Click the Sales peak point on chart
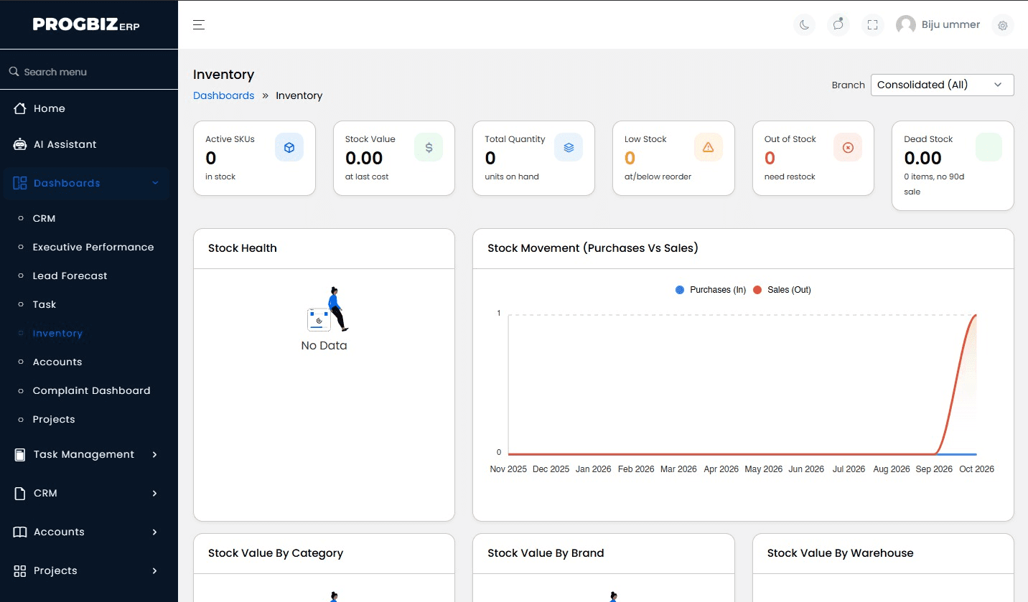This screenshot has height=602, width=1028. click(x=975, y=315)
